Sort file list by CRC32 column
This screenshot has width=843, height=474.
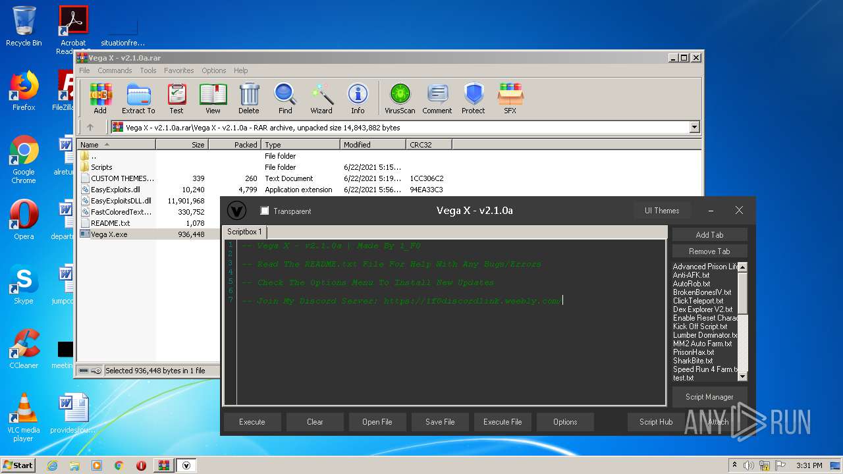(x=429, y=144)
